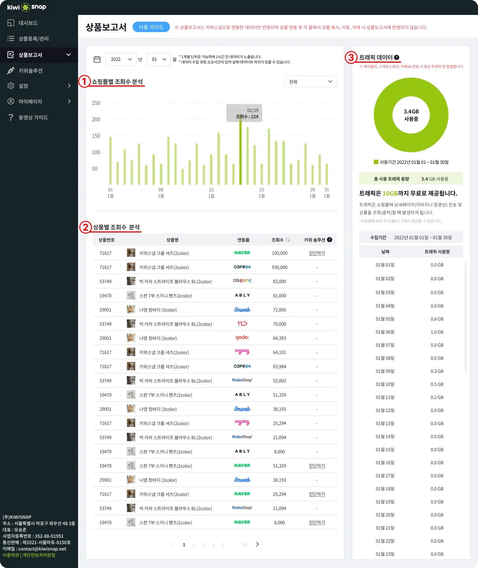478x568 pixels.
Task: Click 진단하기 in the NAVER 25,294 row
Action: point(317,494)
